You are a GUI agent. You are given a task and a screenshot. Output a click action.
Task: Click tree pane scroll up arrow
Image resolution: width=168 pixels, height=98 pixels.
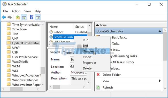coord(43,24)
